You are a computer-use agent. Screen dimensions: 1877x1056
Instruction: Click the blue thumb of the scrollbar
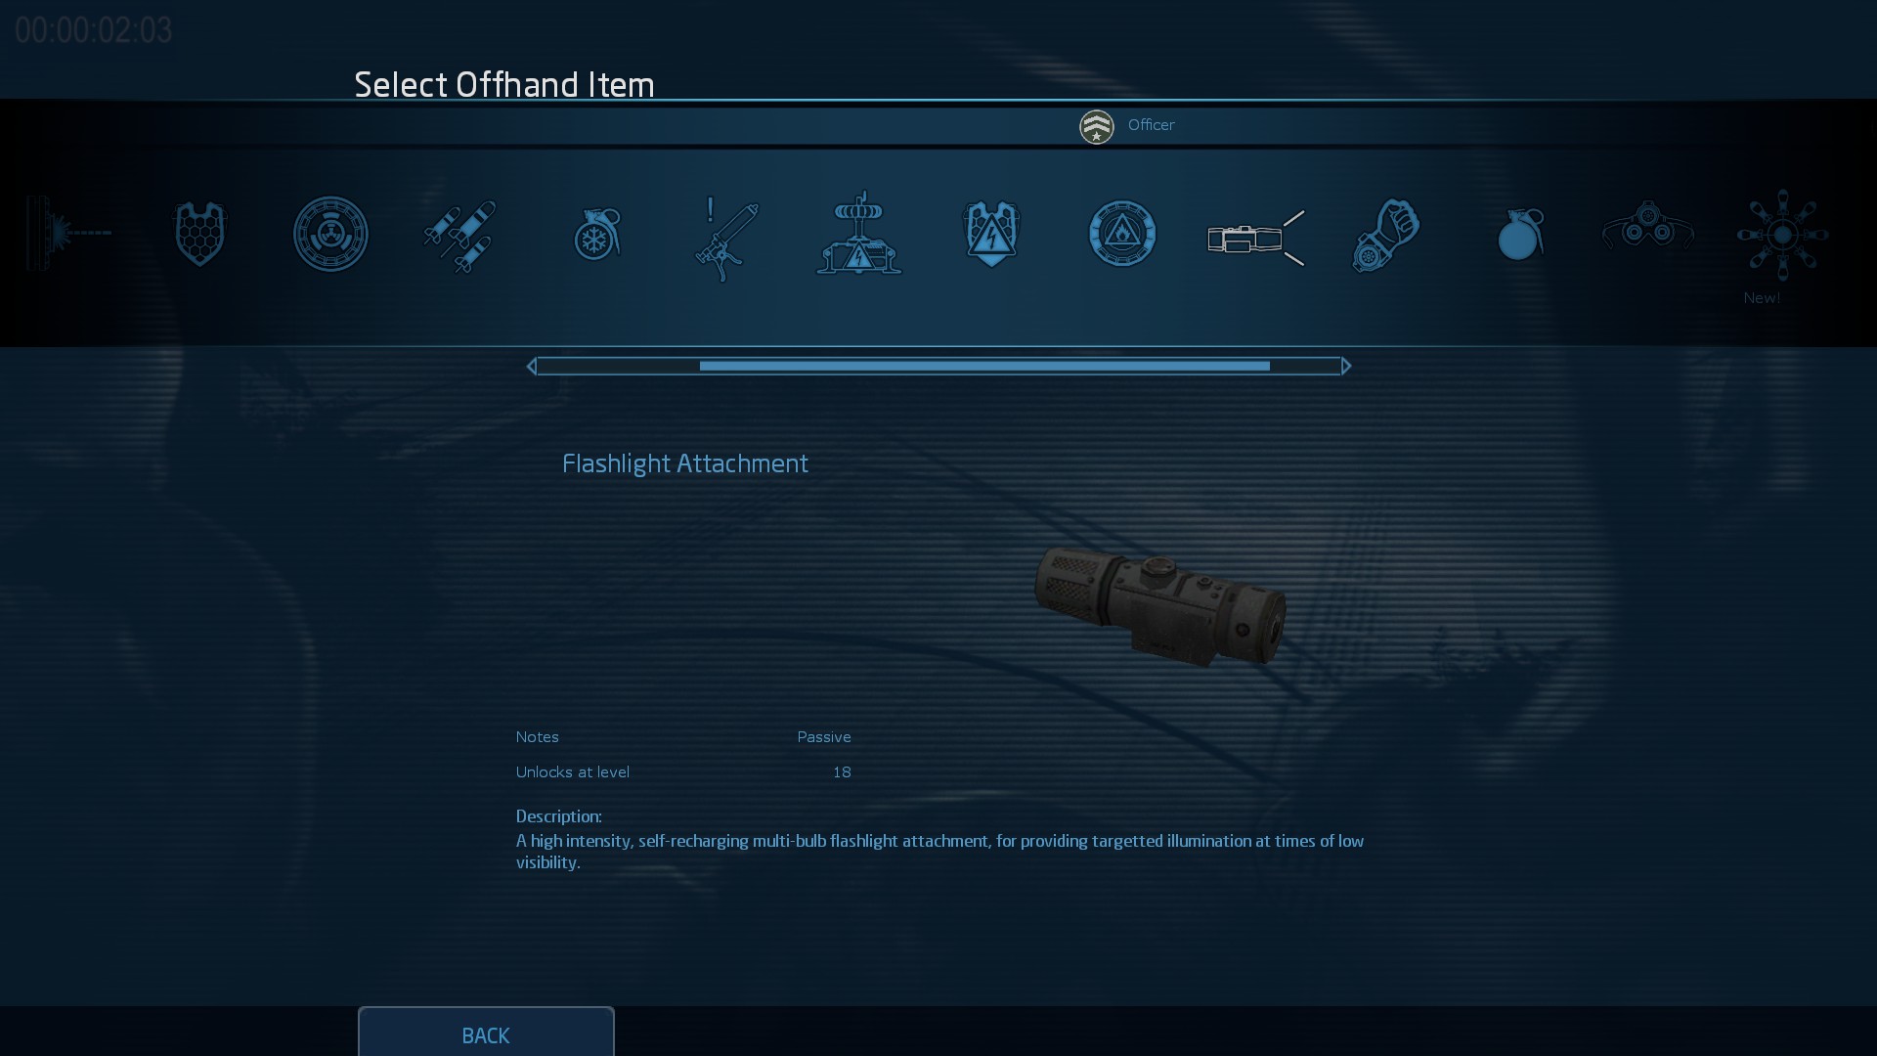tap(984, 366)
